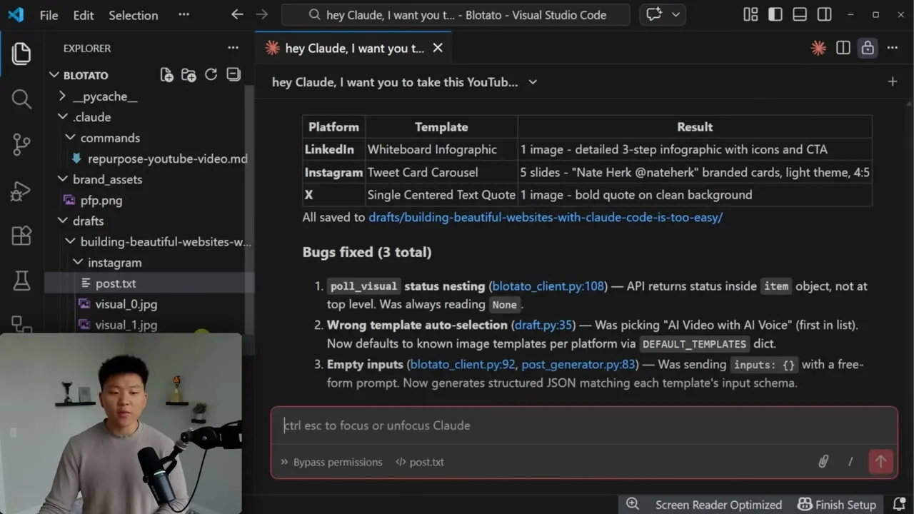Open the blotato_client.py:92 link

pos(463,364)
